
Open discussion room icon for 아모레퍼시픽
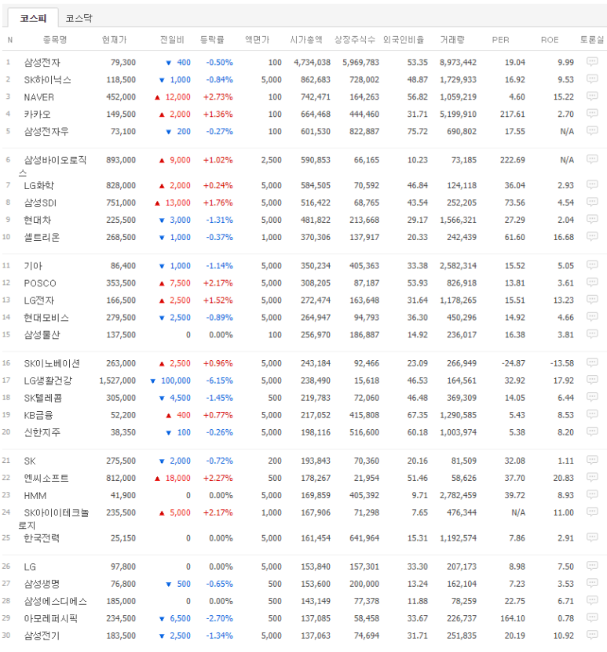point(591,617)
